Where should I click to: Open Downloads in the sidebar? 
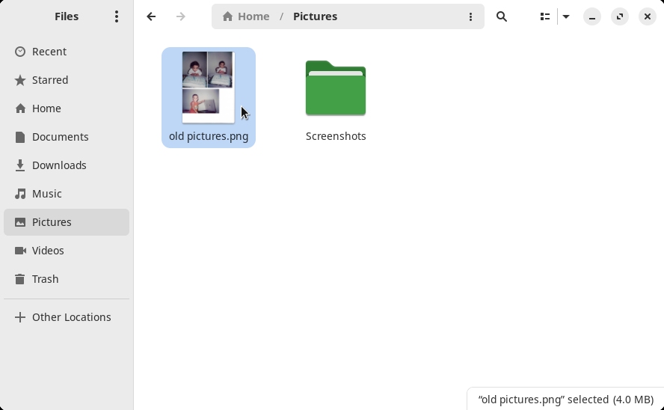point(67,165)
